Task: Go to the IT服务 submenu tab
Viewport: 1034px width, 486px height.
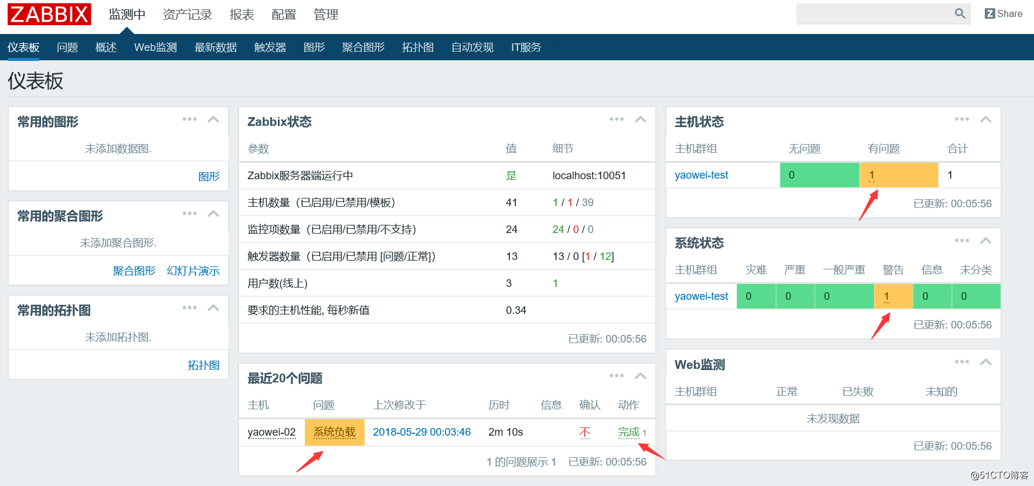Action: click(526, 47)
